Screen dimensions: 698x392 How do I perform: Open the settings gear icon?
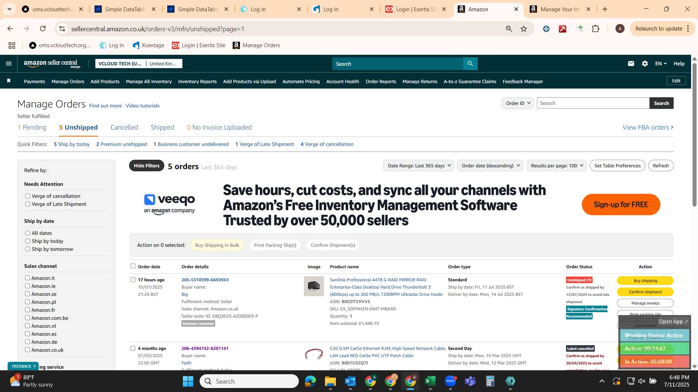pos(645,64)
